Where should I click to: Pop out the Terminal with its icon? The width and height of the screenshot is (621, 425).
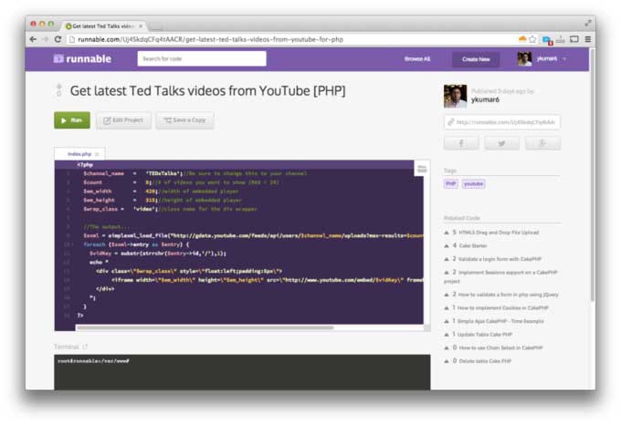(86, 347)
